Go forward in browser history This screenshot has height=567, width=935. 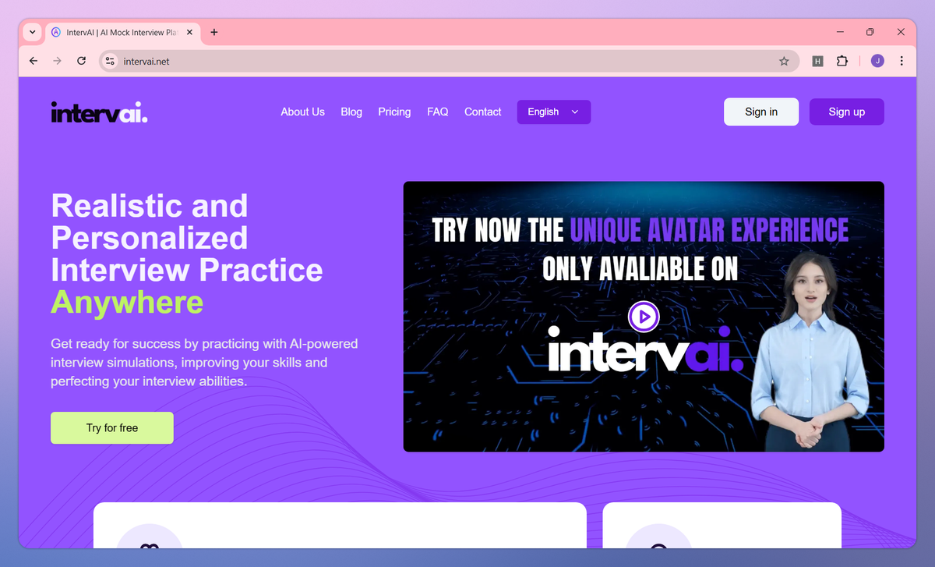coord(57,61)
